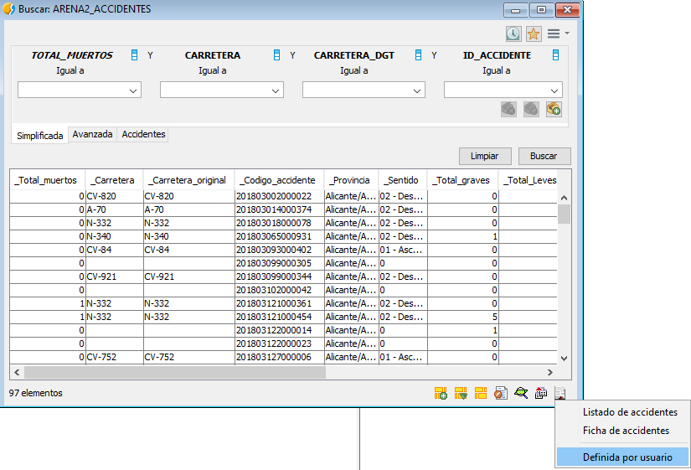Change 'Igual a' operator under TOTAL_MUERTOS
Viewport: 691px width, 470px height.
pos(70,70)
